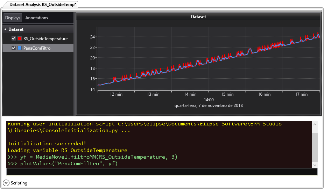Collapse the Scripting panel chevron icon

[x=6, y=183]
